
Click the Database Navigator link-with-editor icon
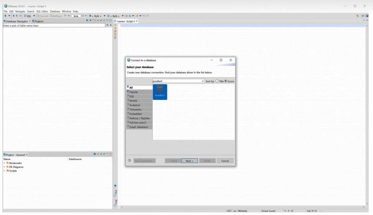pyautogui.click(x=101, y=20)
